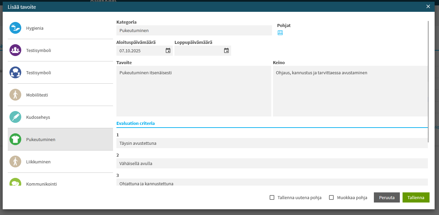The height and width of the screenshot is (215, 439).
Task: Select the Kommunikointi category item
Action: coord(41,184)
